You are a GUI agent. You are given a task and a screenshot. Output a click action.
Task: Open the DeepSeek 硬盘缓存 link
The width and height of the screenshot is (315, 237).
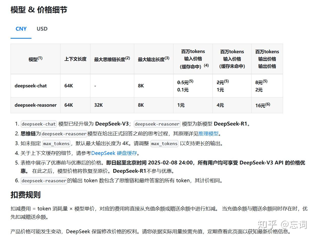[x=114, y=153]
